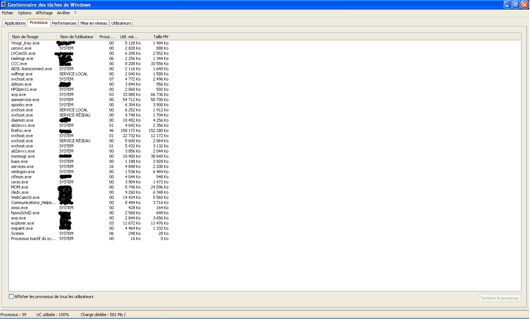
Task: Select the firefox.exe process row
Action: pyautogui.click(x=21, y=130)
